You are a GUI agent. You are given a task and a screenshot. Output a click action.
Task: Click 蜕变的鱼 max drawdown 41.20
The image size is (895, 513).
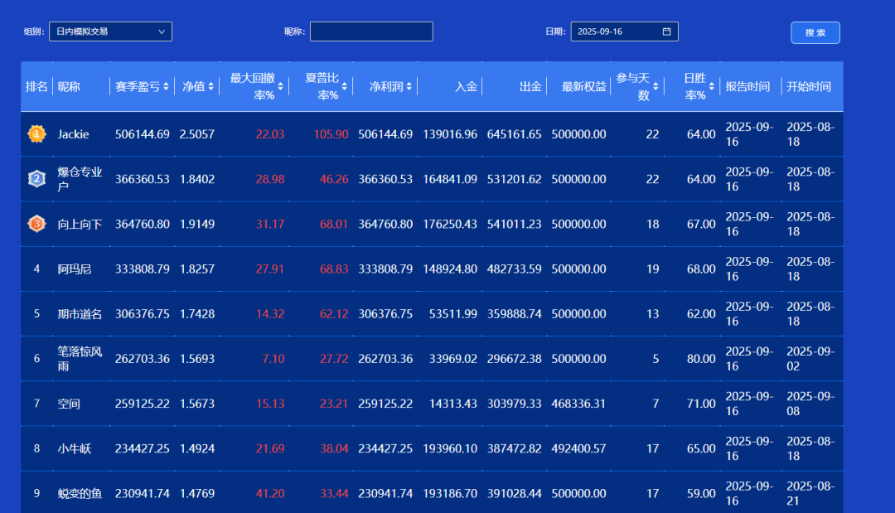pos(270,494)
